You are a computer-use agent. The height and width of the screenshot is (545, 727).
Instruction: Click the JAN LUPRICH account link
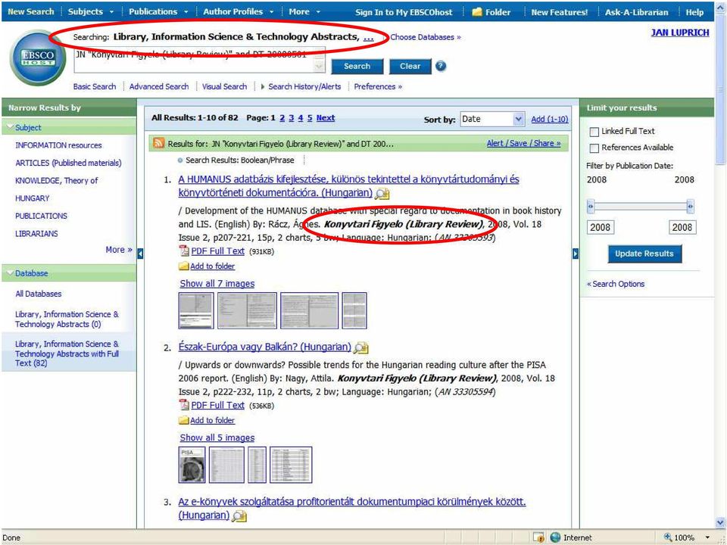(680, 33)
